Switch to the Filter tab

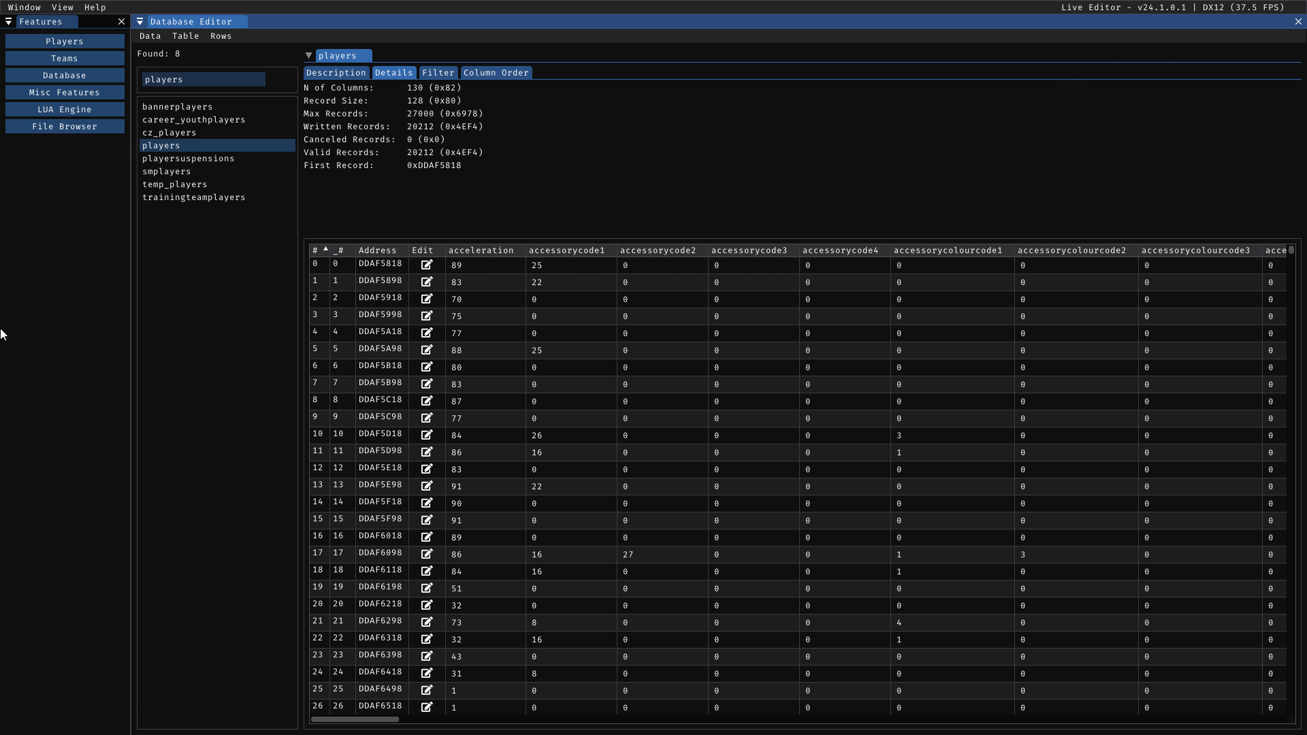tap(438, 73)
